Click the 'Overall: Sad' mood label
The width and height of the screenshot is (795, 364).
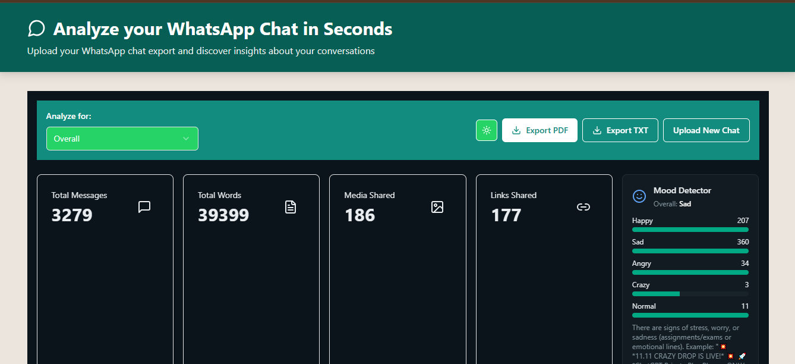tap(672, 204)
